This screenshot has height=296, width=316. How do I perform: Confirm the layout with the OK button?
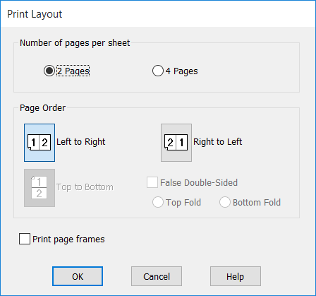(78, 276)
